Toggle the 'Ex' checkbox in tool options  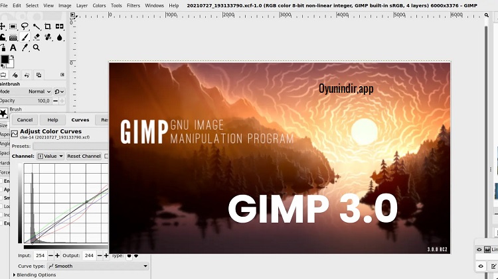coord(1,223)
